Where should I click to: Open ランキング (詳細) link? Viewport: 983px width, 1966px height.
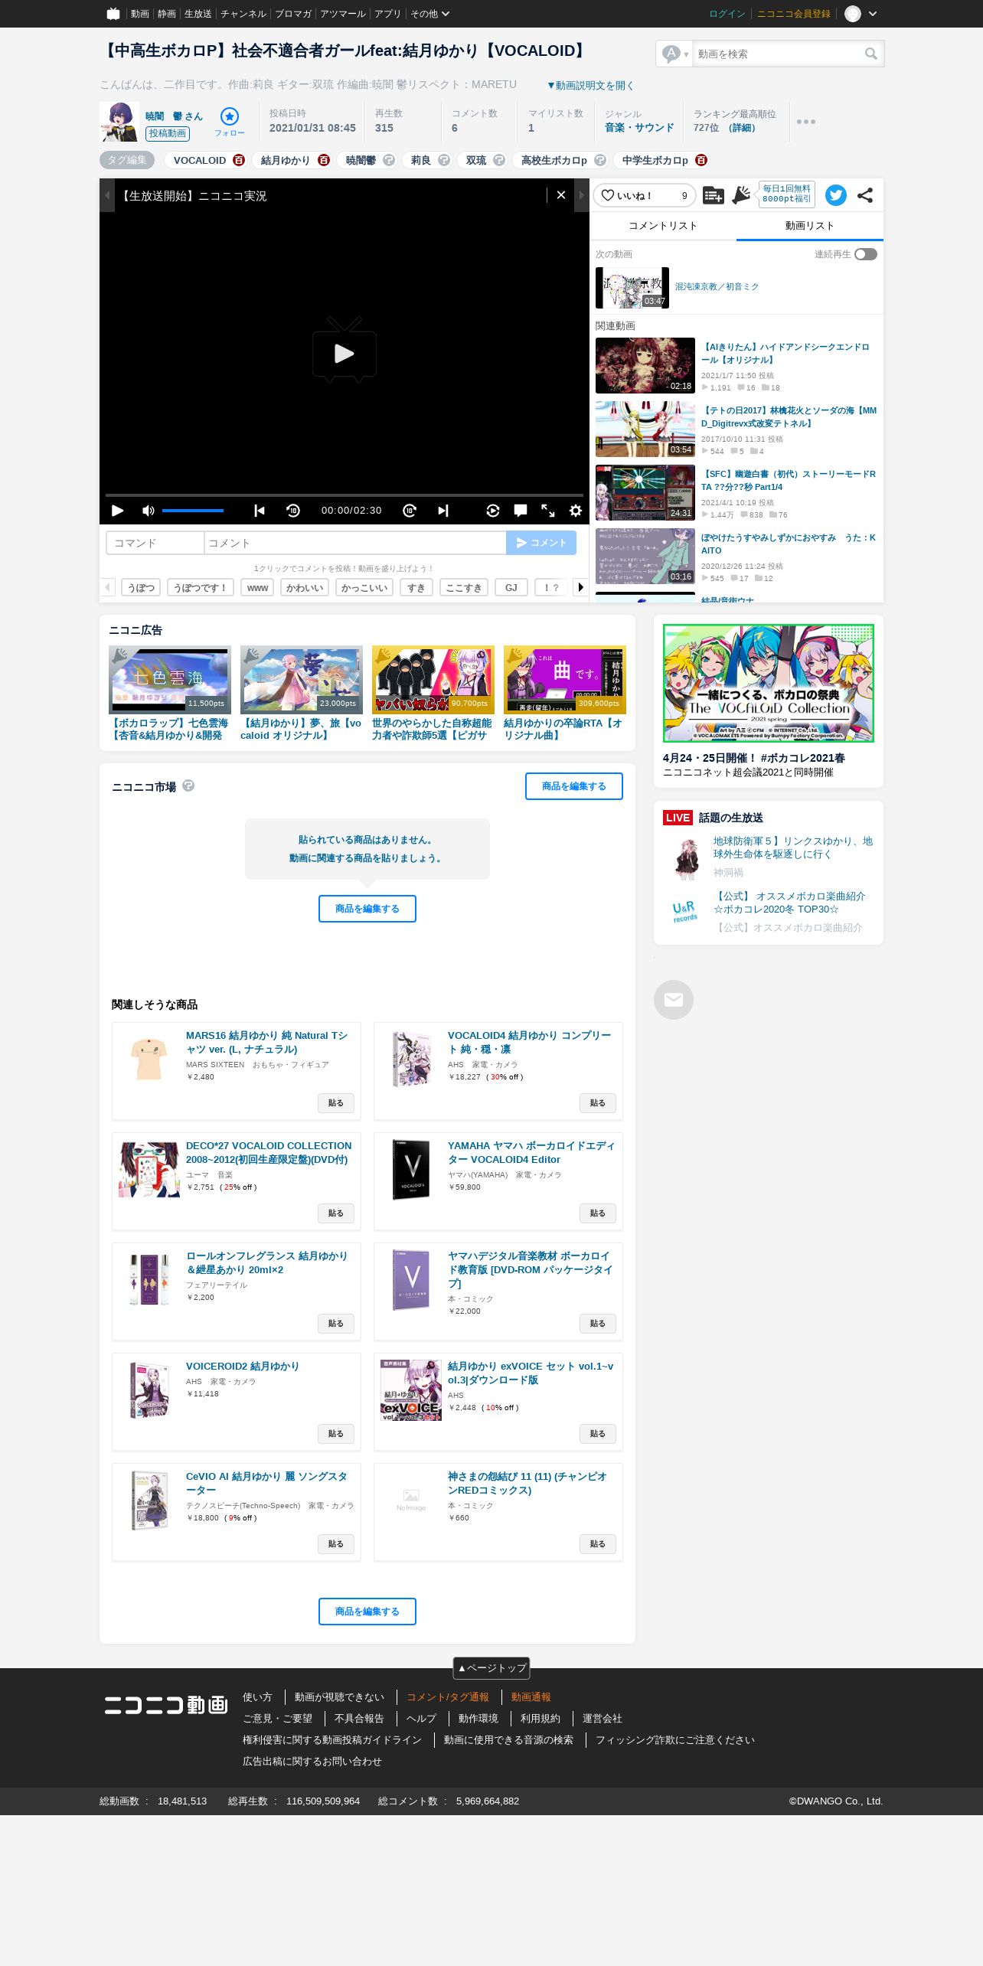742,128
